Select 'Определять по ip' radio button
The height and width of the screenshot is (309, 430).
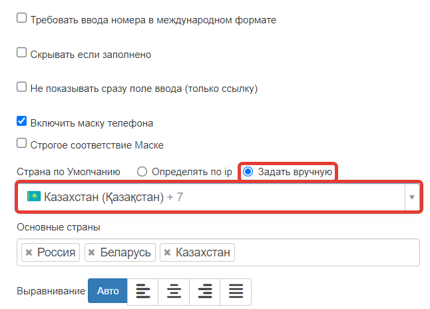[142, 172]
